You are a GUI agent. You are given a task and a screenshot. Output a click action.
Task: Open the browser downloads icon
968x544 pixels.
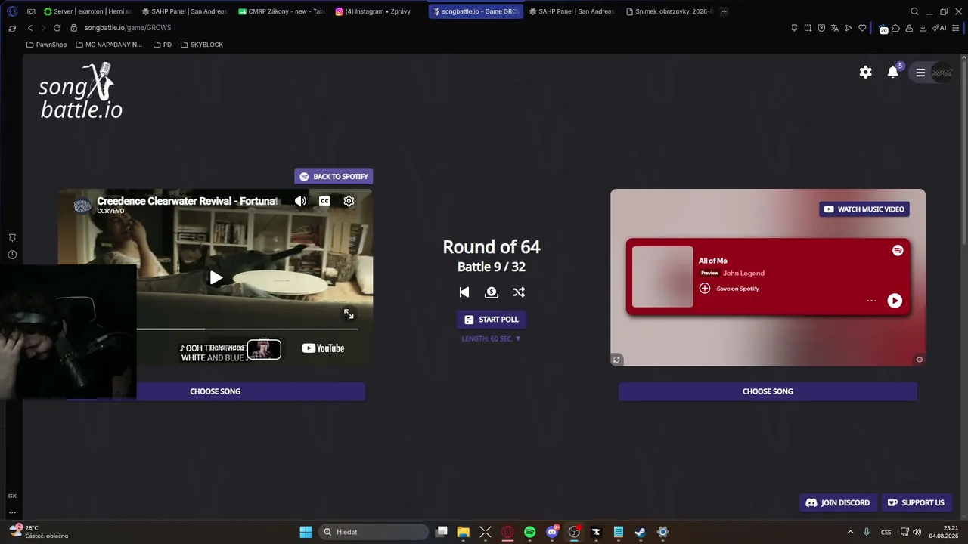tap(923, 28)
